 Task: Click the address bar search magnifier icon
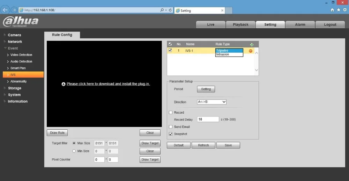point(162,10)
